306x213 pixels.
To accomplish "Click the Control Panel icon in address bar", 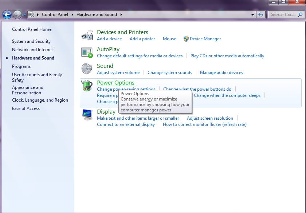I will click(31, 15).
